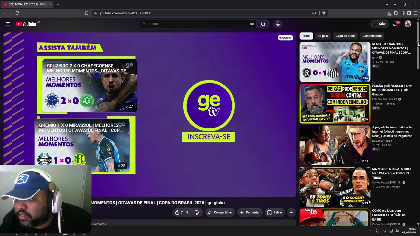Open the Brave Shields icon

tap(324, 13)
